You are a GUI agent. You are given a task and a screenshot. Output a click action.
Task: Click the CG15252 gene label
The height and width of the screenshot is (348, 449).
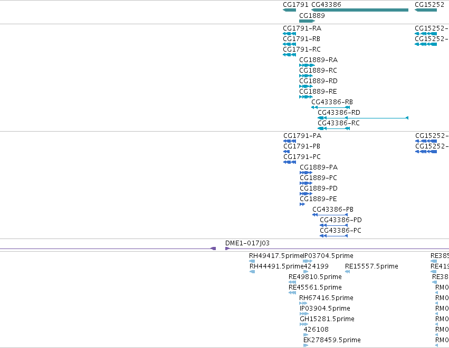click(x=429, y=5)
